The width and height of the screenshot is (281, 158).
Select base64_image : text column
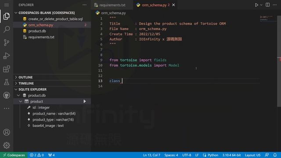(x=48, y=126)
